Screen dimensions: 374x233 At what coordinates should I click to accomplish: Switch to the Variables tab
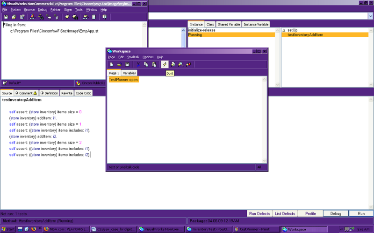(129, 73)
